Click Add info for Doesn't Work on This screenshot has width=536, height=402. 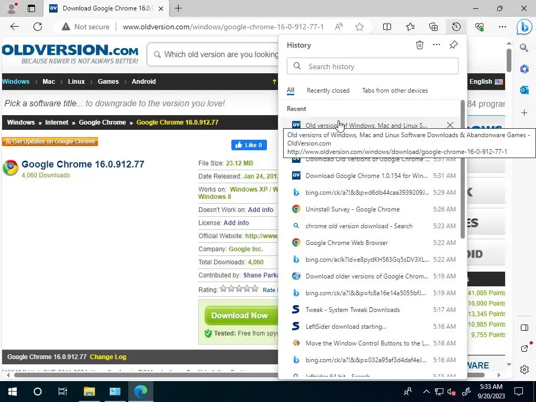click(261, 209)
